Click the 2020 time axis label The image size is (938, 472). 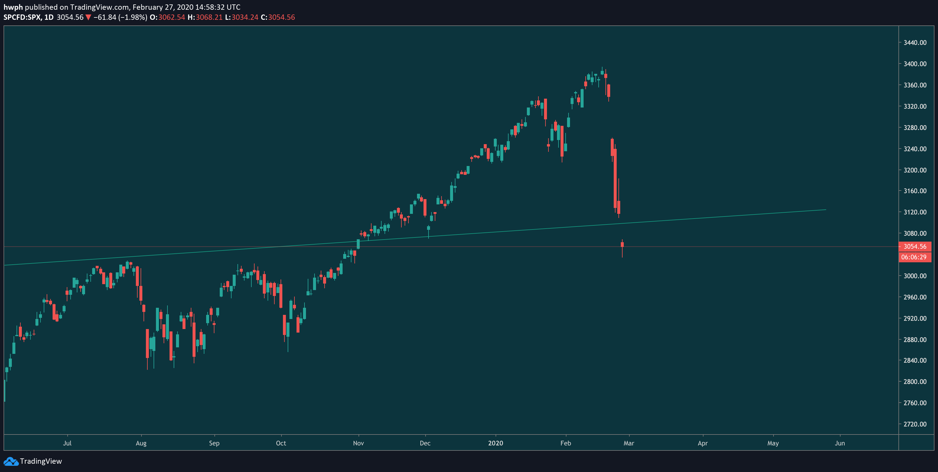pos(496,443)
